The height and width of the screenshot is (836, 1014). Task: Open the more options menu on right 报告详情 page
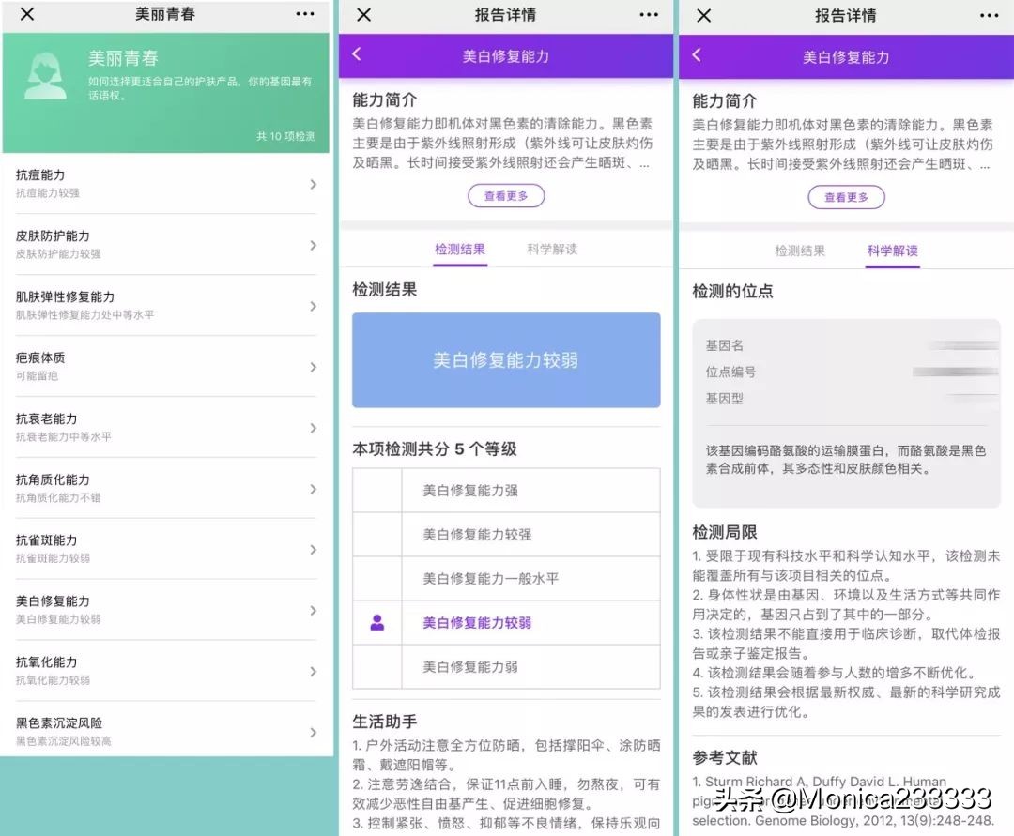989,13
